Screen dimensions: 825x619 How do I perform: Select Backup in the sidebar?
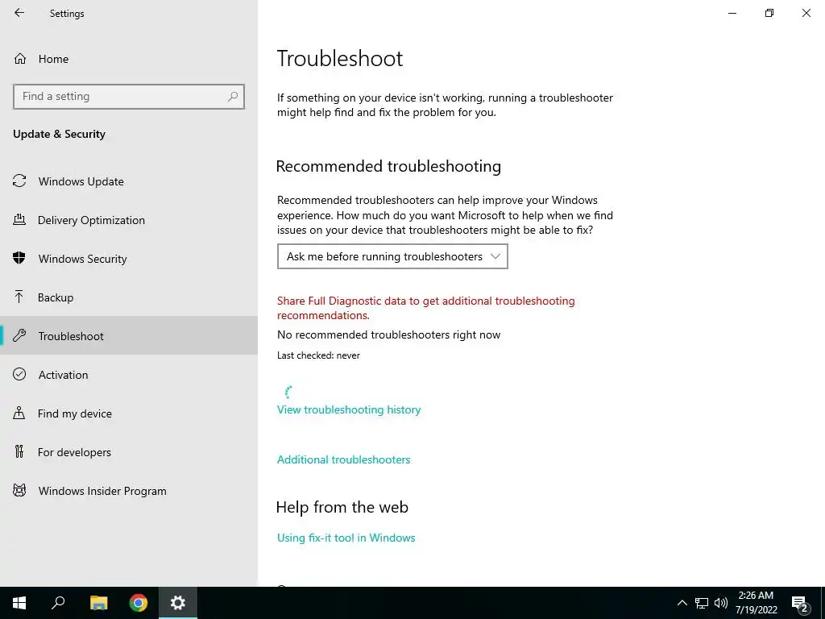coord(129,297)
